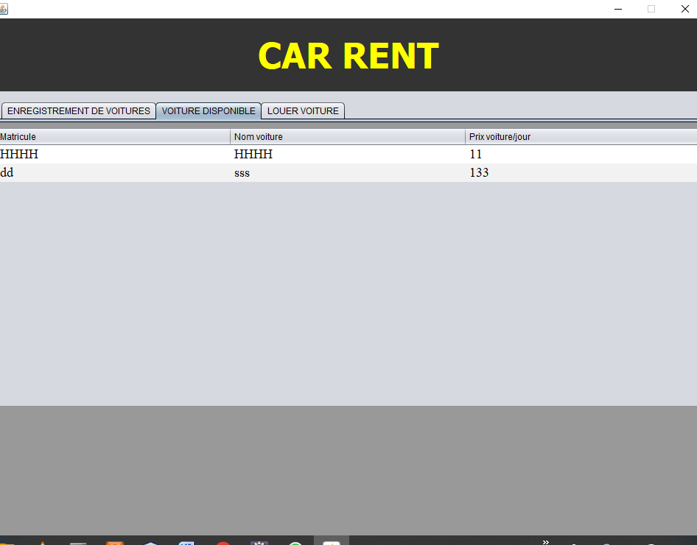
Task: Select the HHHH cell under Matricule
Action: [114, 155]
